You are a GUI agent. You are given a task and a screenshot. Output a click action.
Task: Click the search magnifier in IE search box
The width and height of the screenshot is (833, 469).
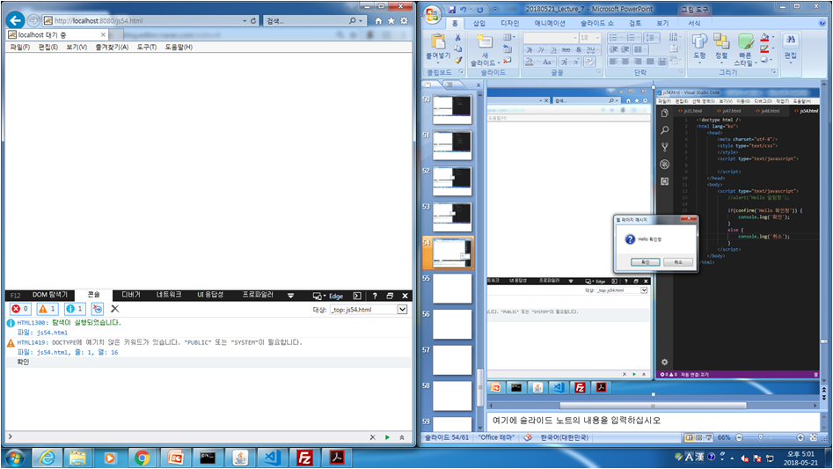click(352, 21)
